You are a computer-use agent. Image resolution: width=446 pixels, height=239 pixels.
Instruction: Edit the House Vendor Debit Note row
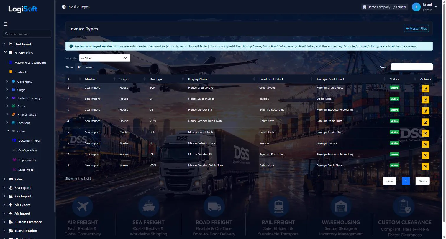point(425,122)
